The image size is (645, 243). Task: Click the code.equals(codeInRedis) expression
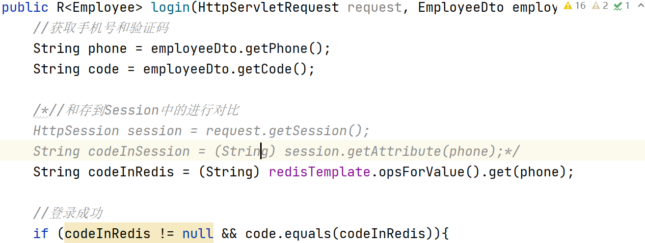pos(338,234)
